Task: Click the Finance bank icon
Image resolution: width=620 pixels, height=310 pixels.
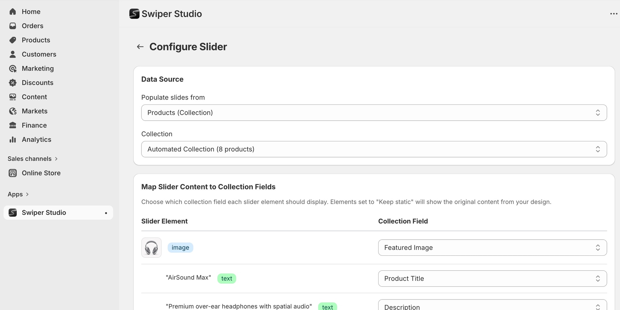Action: click(13, 126)
